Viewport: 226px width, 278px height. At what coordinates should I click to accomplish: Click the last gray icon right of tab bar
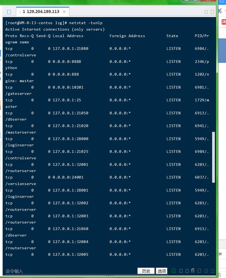[212, 12]
